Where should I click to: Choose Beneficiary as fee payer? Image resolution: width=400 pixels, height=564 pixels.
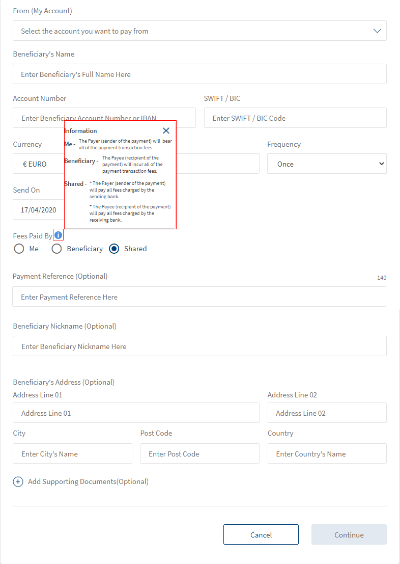click(x=57, y=249)
